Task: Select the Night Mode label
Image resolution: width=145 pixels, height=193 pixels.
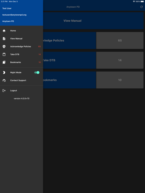Action: [x=16, y=72]
